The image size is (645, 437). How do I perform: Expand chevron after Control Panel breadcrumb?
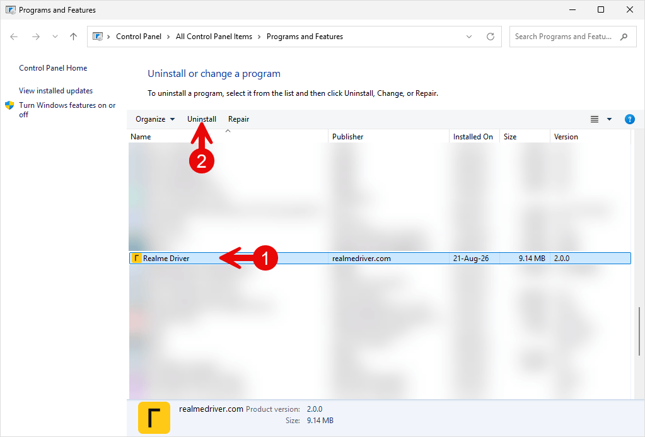point(168,37)
